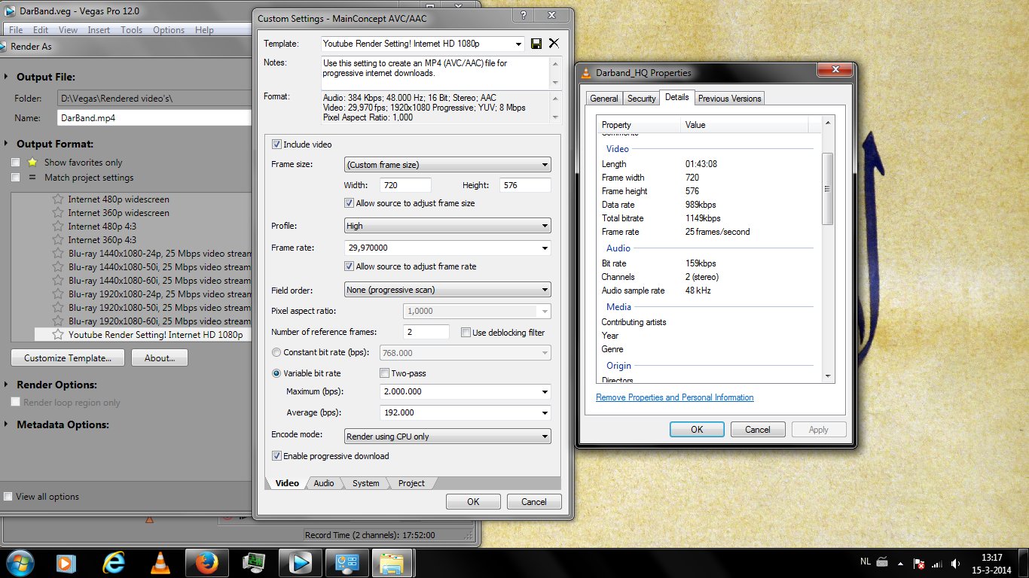Image resolution: width=1029 pixels, height=578 pixels.
Task: Switch to the Audio tab
Action: (324, 483)
